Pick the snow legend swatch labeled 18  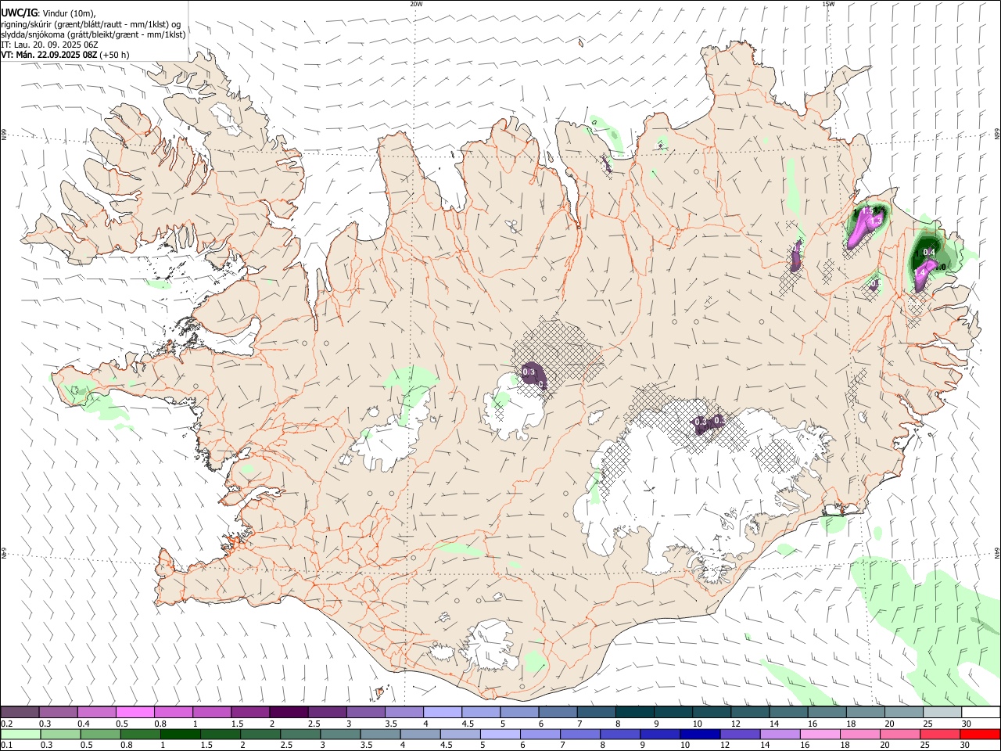(865, 712)
